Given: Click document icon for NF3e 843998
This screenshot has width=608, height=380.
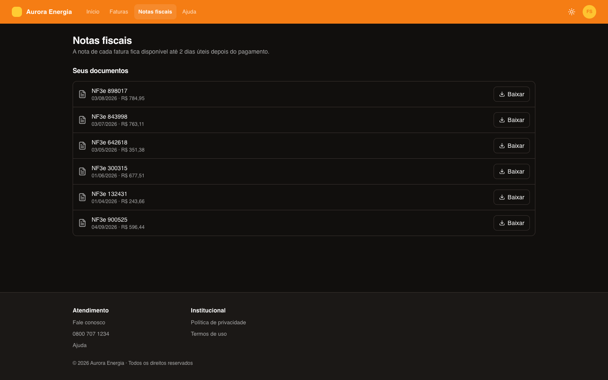Looking at the screenshot, I should click(x=82, y=120).
